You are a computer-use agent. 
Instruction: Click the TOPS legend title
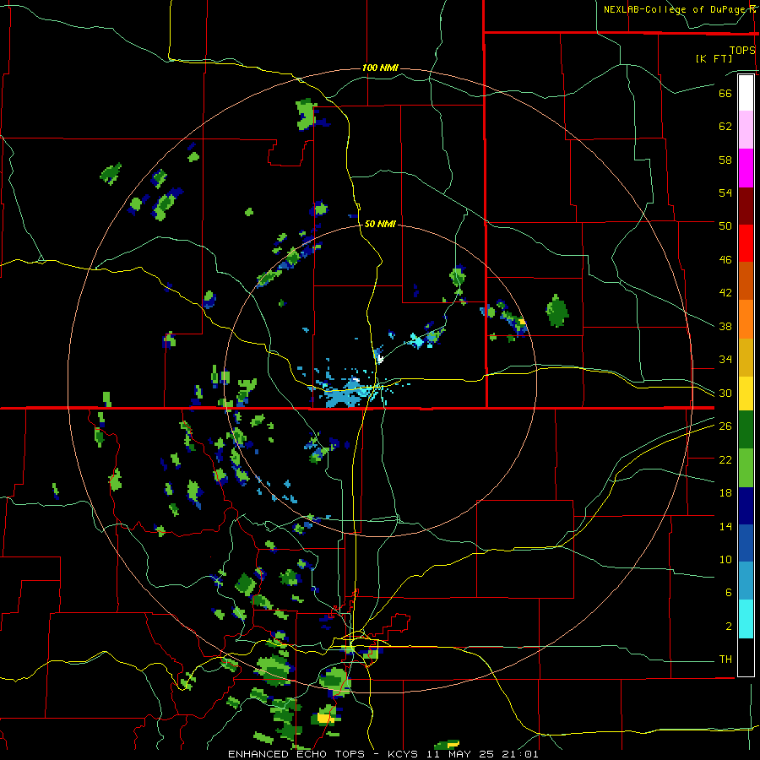click(742, 50)
